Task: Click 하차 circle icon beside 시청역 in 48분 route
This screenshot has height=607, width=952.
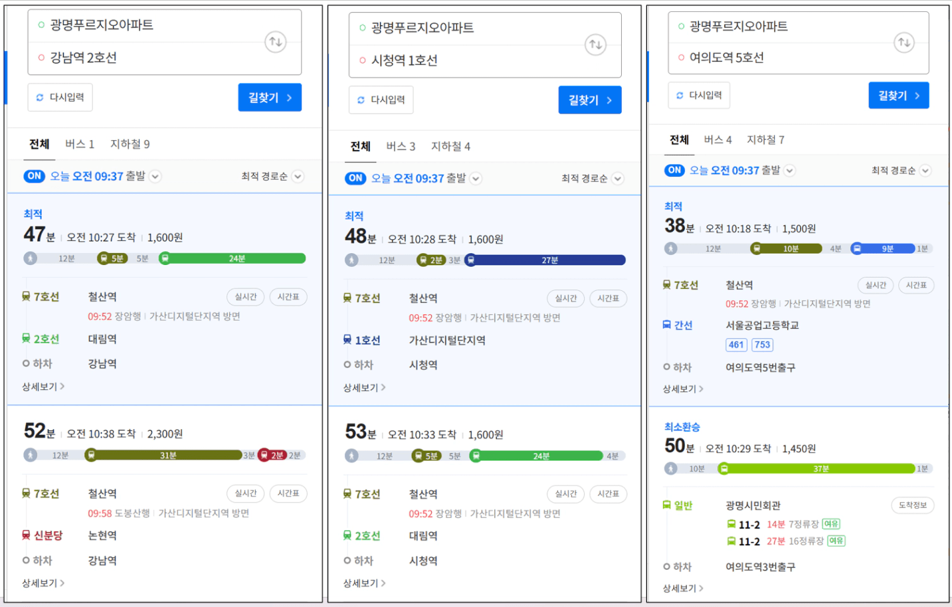Action: pyautogui.click(x=347, y=365)
